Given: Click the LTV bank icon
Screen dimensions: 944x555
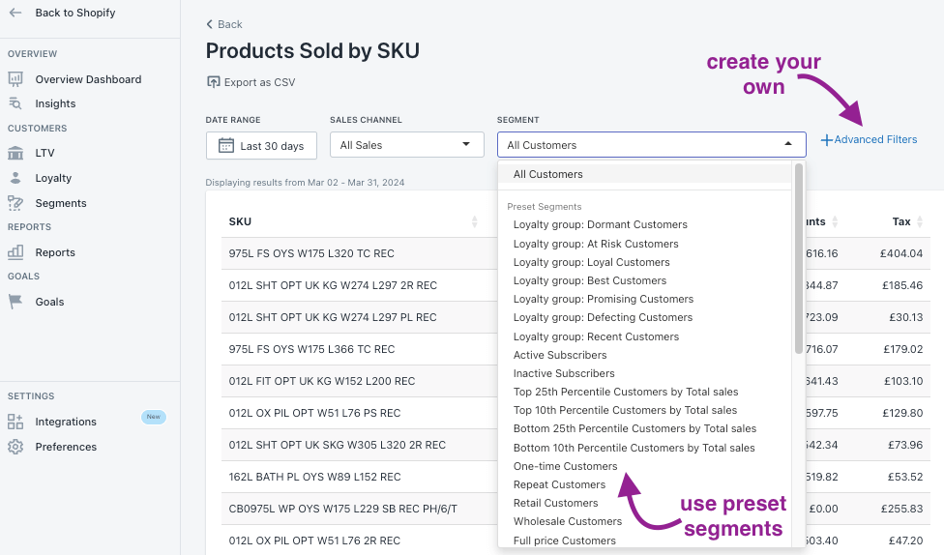Looking at the screenshot, I should click(15, 153).
